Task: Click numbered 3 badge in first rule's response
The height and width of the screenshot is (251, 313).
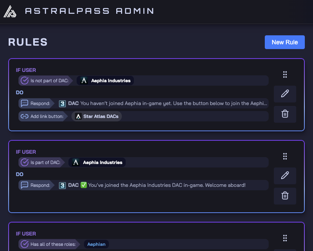Action: tap(62, 103)
